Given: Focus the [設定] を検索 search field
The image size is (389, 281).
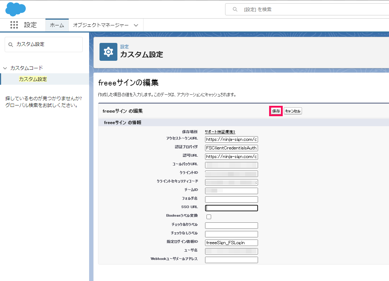Looking at the screenshot, I should (x=307, y=9).
